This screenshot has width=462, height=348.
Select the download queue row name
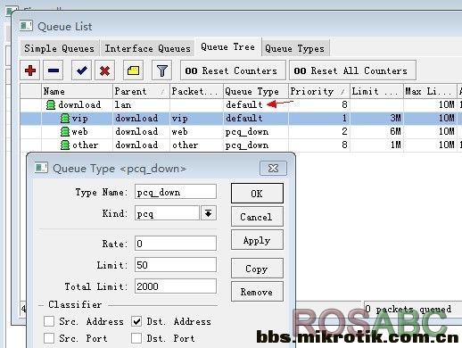(79, 104)
